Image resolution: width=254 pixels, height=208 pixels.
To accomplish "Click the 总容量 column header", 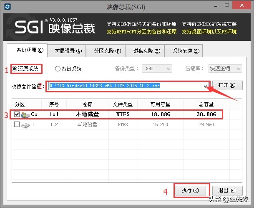I will [x=206, y=104].
